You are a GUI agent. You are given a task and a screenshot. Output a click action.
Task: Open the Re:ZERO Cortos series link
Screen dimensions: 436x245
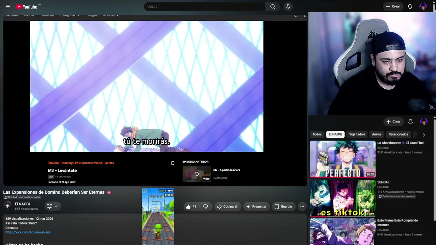click(x=81, y=163)
